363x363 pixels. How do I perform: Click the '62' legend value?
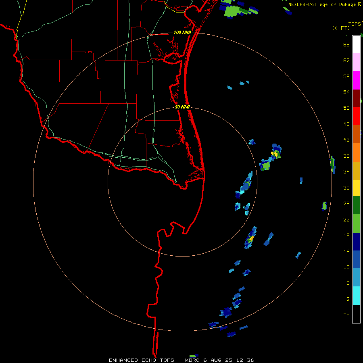(x=346, y=60)
